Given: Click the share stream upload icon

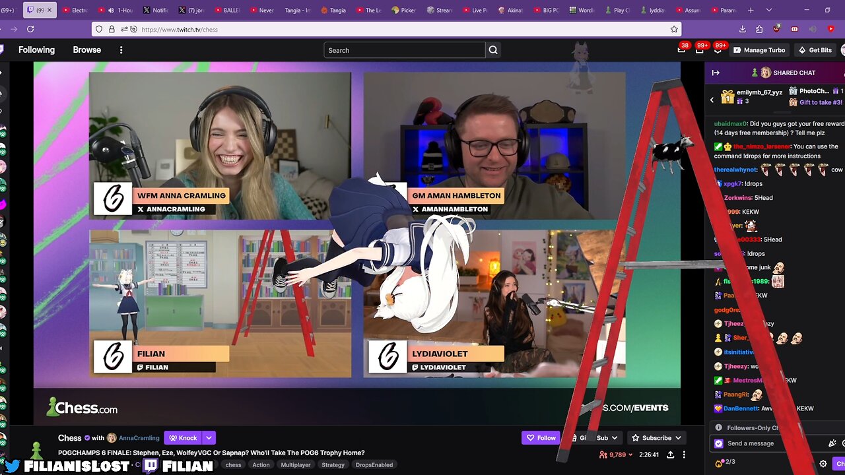Looking at the screenshot, I should (x=670, y=455).
